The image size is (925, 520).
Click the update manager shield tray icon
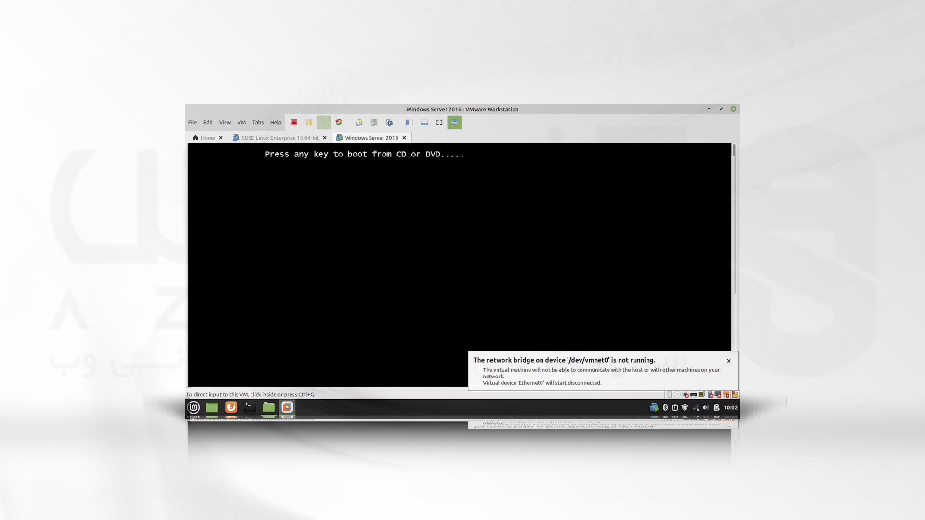coord(685,407)
